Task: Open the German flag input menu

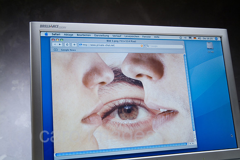Action: pyautogui.click(x=195, y=38)
